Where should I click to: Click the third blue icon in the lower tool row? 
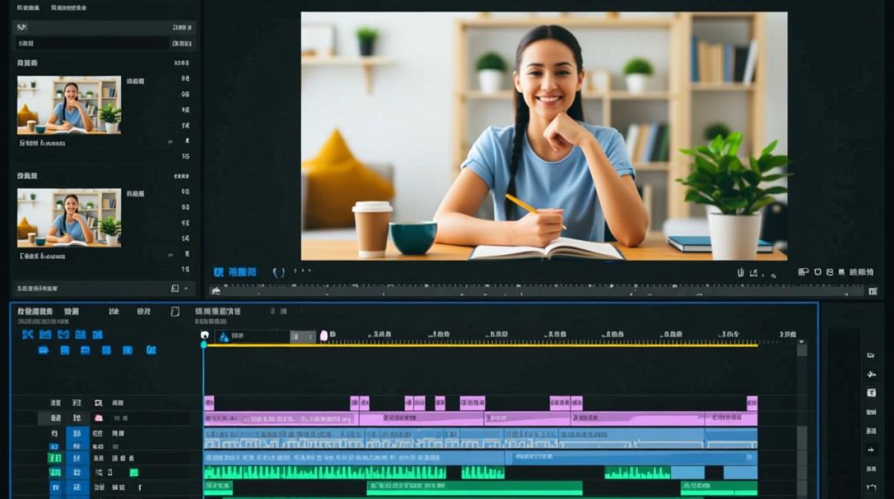85,350
